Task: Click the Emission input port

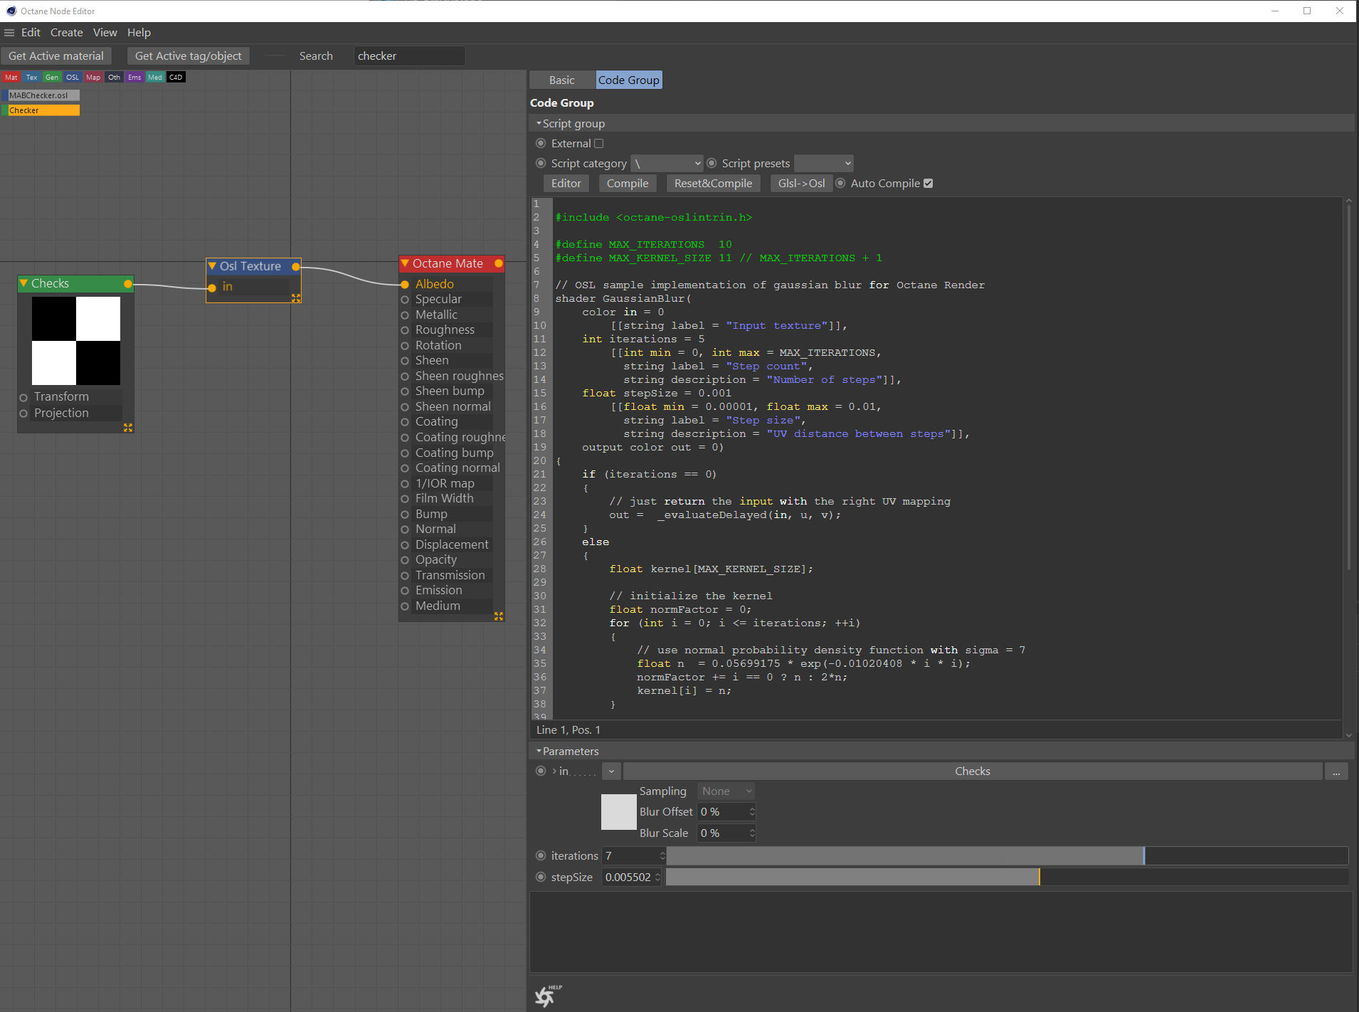Action: [x=405, y=591]
